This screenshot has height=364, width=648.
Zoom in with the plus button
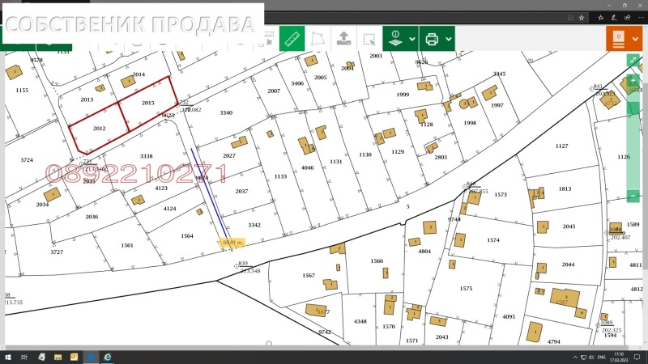pyautogui.click(x=633, y=80)
